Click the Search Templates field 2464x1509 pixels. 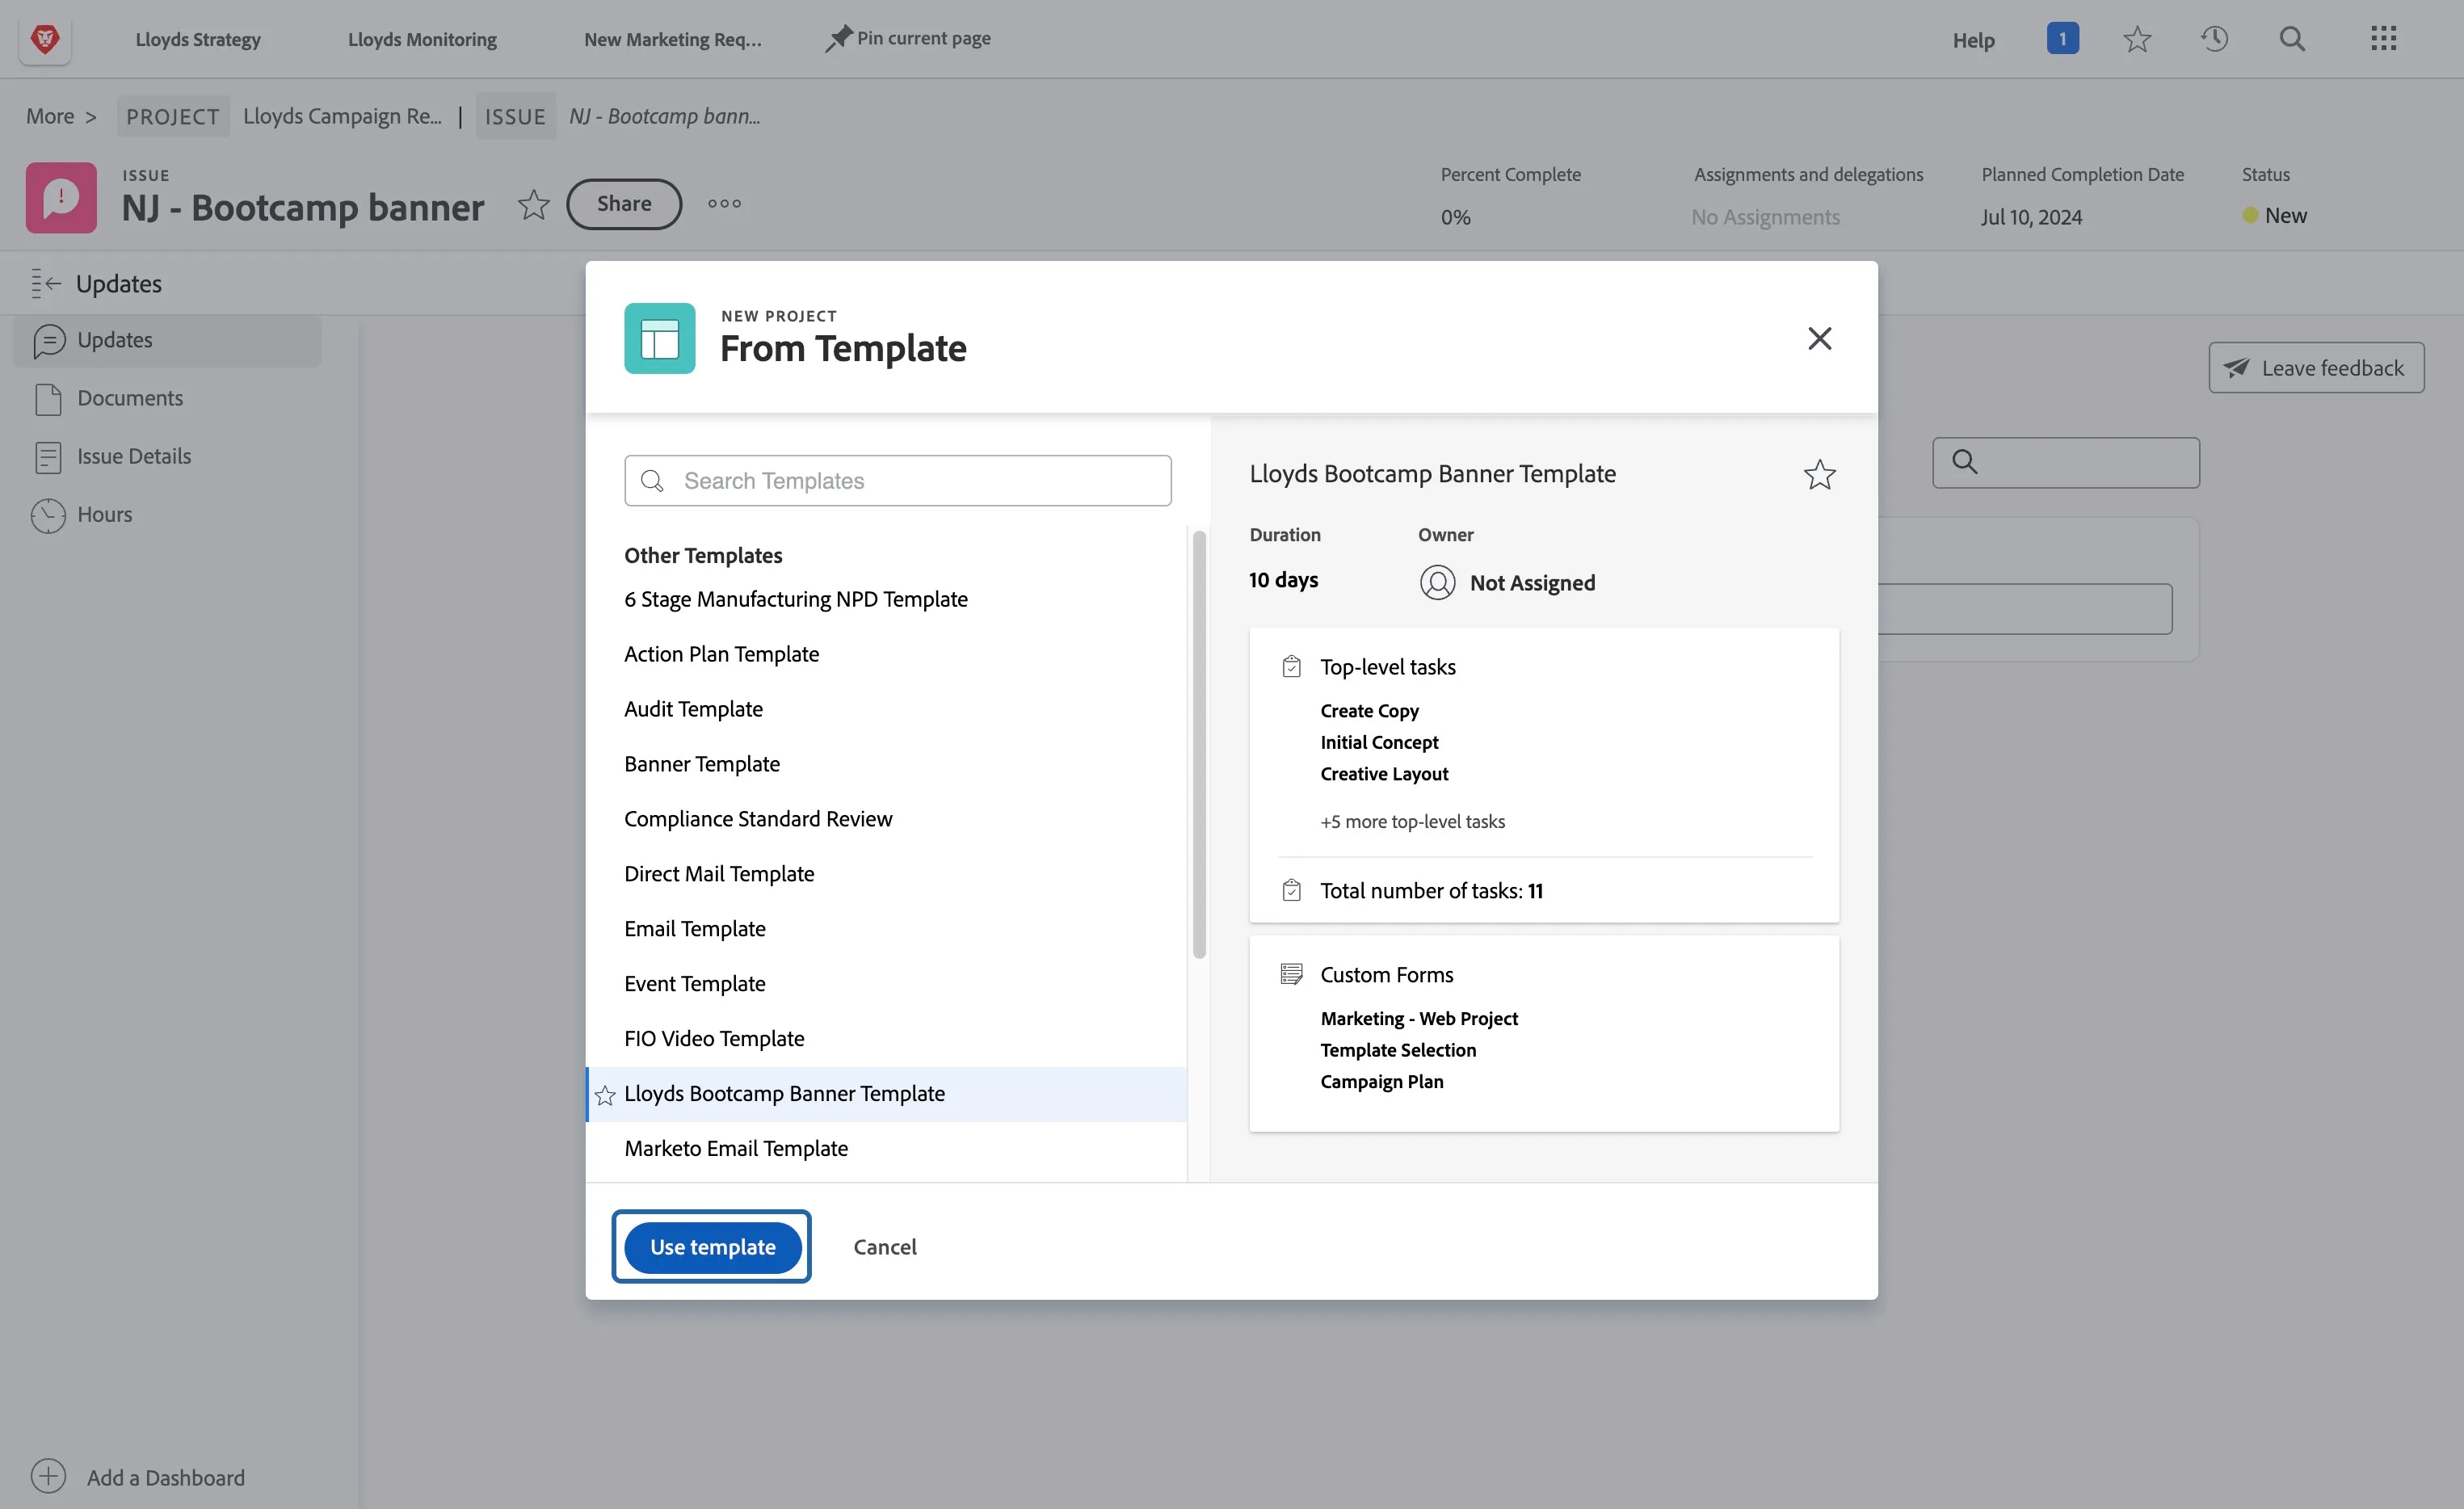click(x=897, y=481)
